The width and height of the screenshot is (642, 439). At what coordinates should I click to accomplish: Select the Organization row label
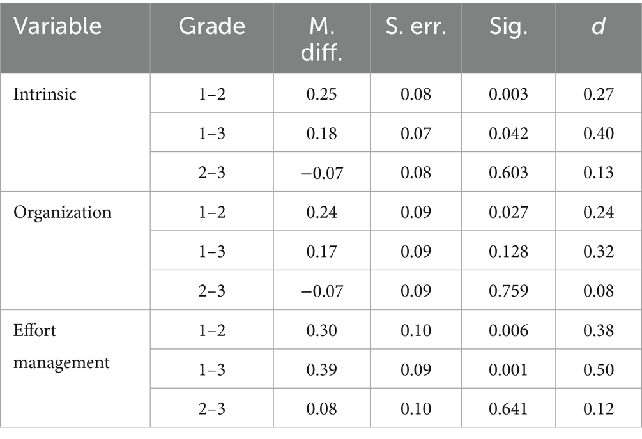(x=63, y=212)
